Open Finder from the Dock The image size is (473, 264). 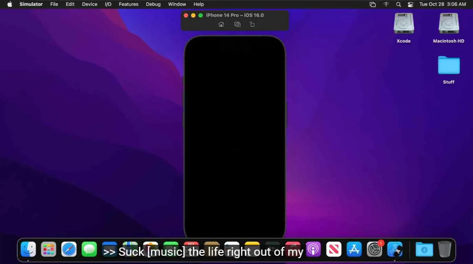[28, 249]
